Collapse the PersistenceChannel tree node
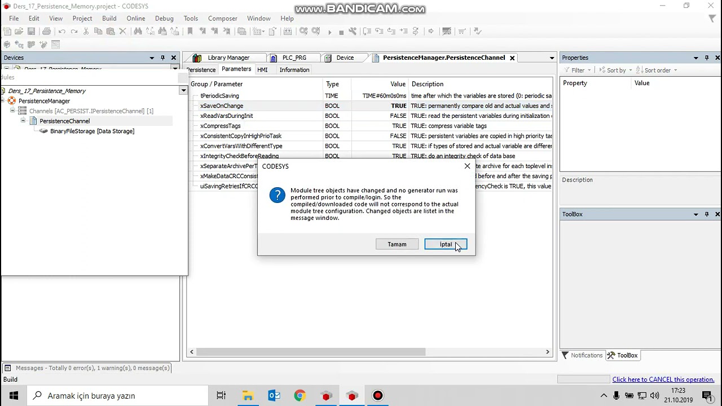722x406 pixels. tap(23, 121)
